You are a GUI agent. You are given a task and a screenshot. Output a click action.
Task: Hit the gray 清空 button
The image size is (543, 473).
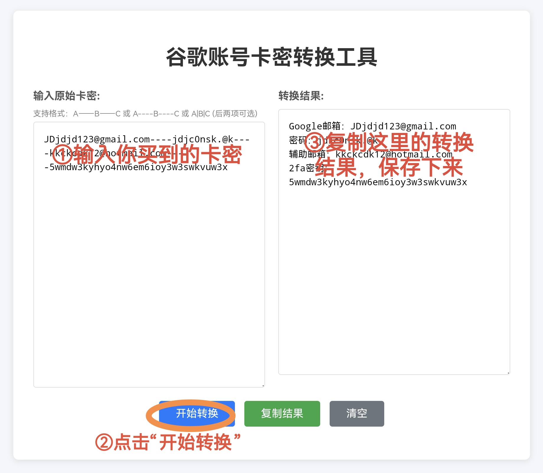356,413
